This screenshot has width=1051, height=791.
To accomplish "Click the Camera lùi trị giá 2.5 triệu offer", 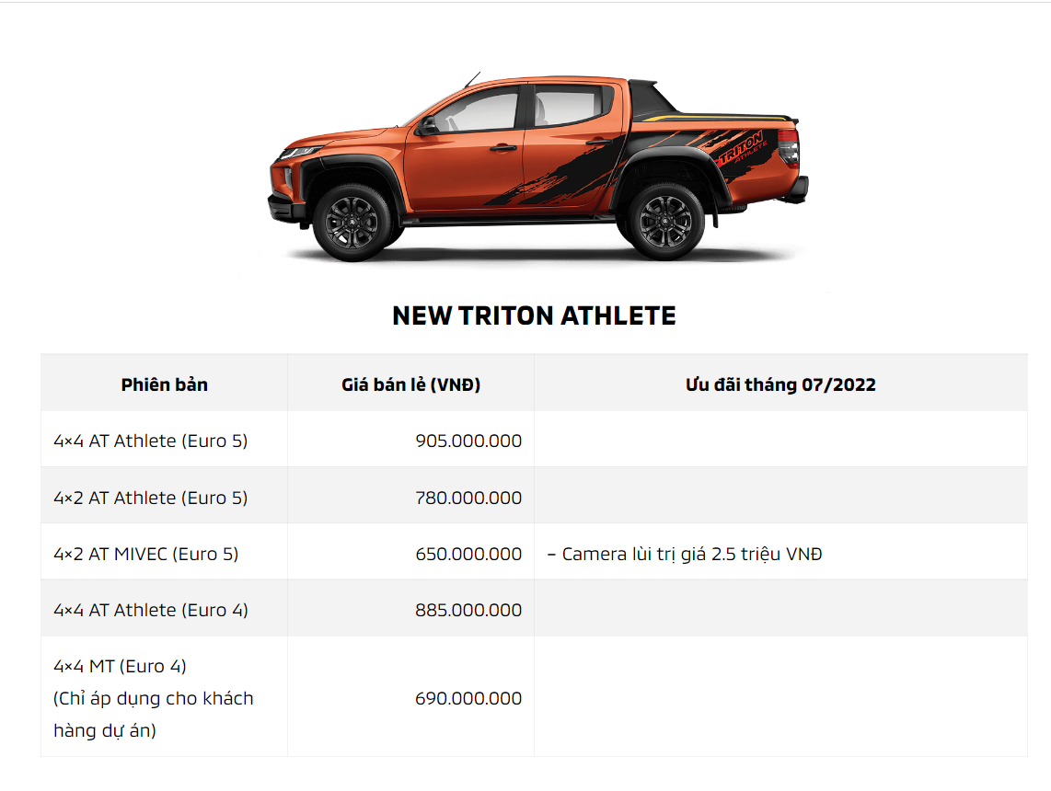I will coord(685,554).
